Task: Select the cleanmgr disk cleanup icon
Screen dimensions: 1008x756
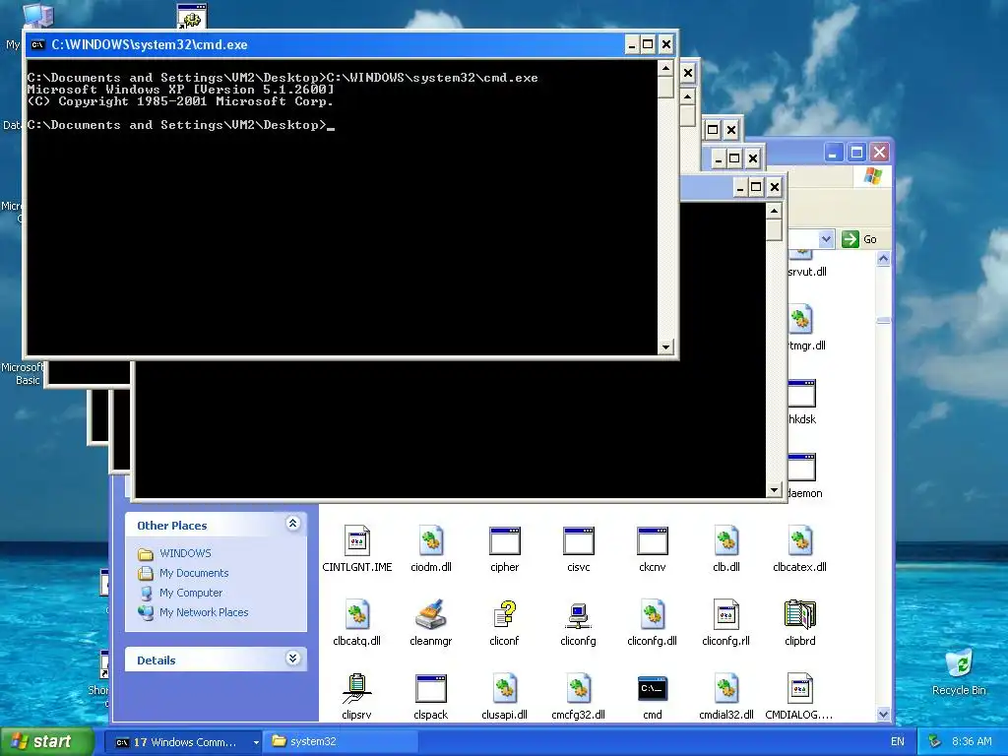Action: click(431, 615)
